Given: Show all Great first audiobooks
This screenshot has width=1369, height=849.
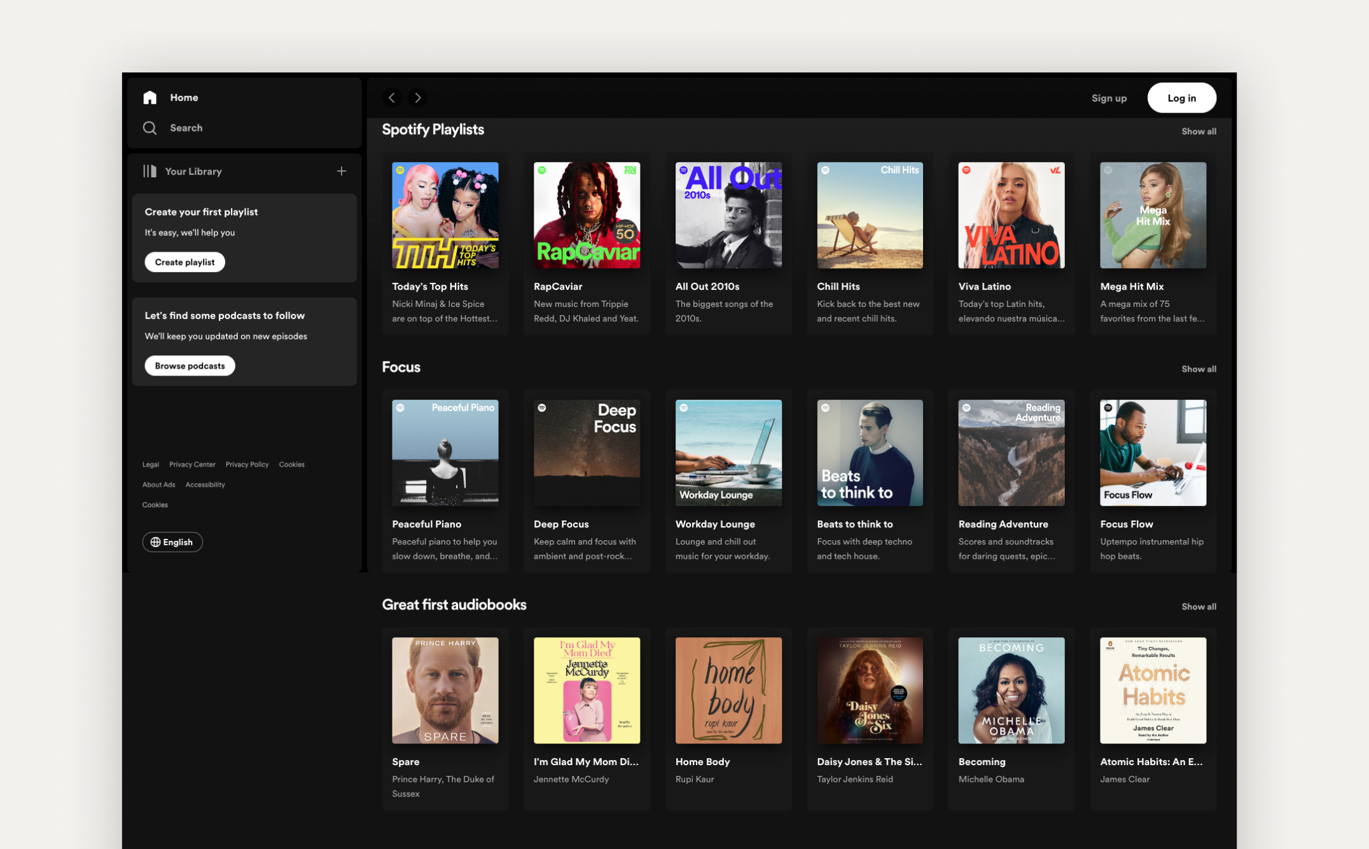Looking at the screenshot, I should [x=1199, y=604].
